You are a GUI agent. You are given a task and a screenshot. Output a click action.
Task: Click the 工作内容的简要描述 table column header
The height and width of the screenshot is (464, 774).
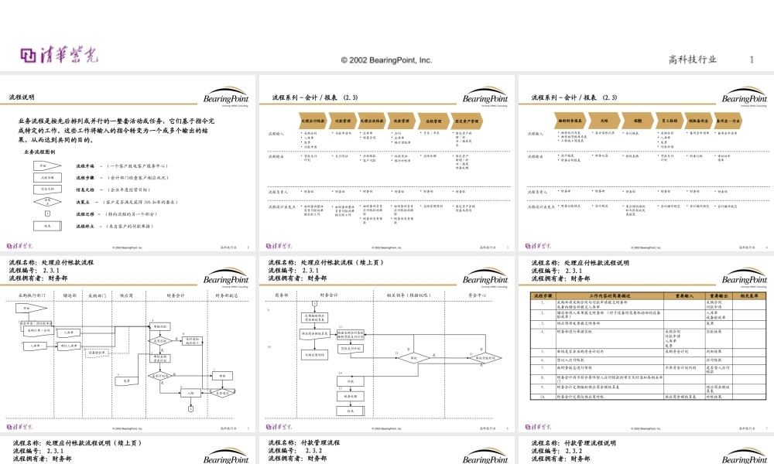pos(608,296)
